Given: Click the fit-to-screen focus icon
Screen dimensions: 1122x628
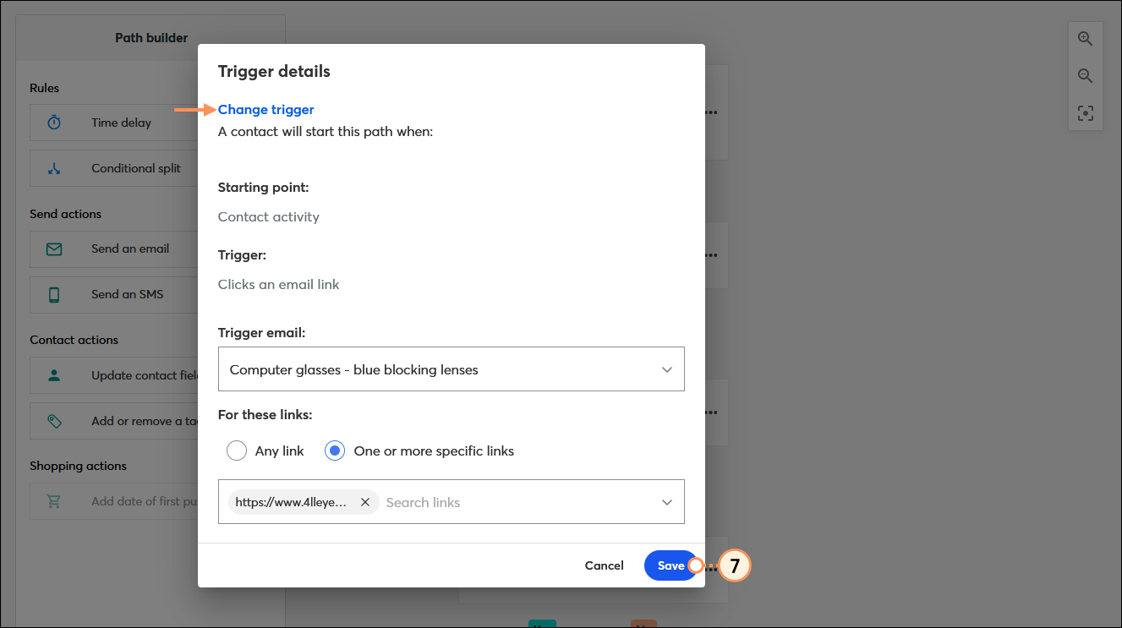Looking at the screenshot, I should (x=1085, y=112).
